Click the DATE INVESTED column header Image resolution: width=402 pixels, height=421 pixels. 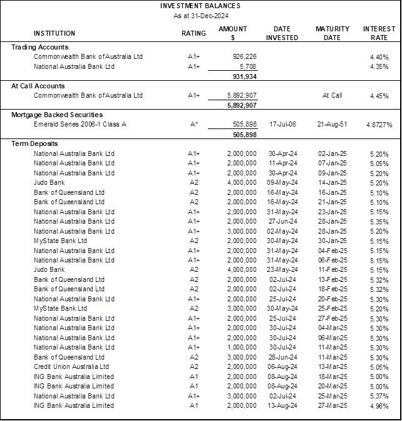point(282,33)
